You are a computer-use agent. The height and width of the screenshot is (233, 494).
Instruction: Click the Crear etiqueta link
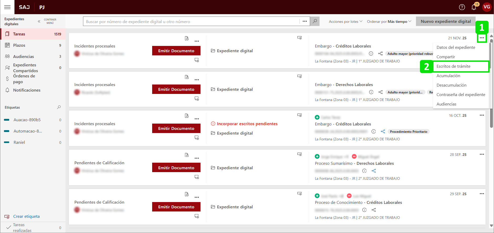(x=26, y=216)
